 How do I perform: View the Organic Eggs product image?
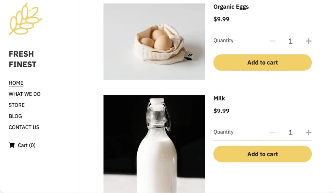154,42
